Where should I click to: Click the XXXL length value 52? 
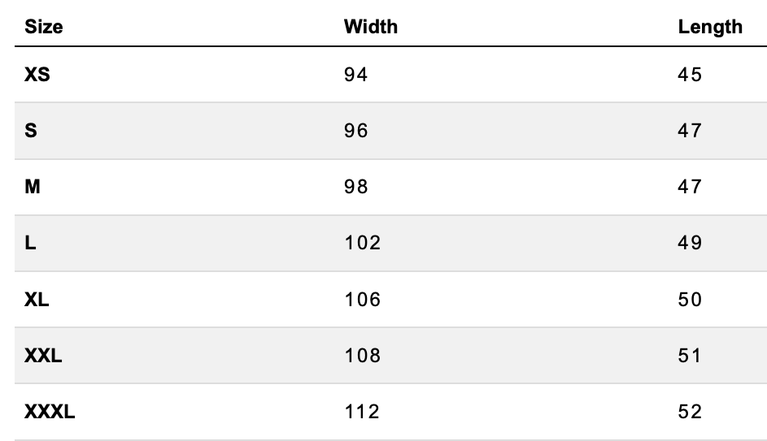[690, 412]
